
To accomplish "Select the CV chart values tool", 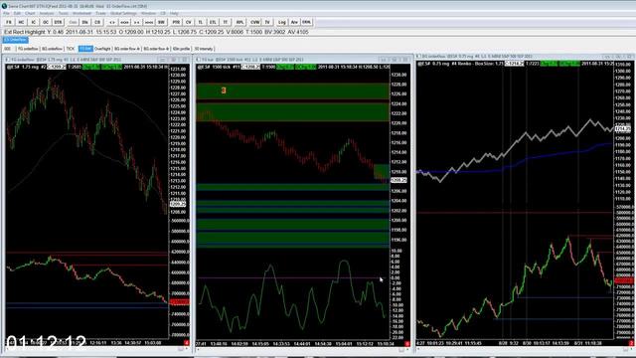I will pos(188,22).
